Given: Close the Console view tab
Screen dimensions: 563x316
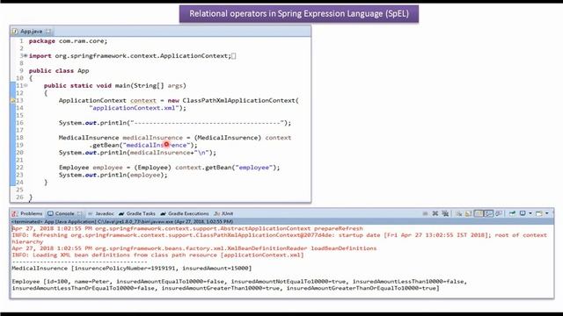Looking at the screenshot, I should 79,213.
